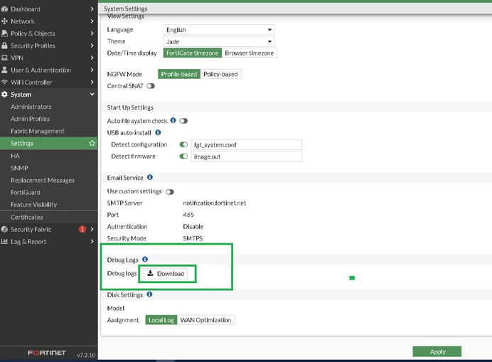Toggle Auto file system check switch
The height and width of the screenshot is (362, 492).
(183, 121)
